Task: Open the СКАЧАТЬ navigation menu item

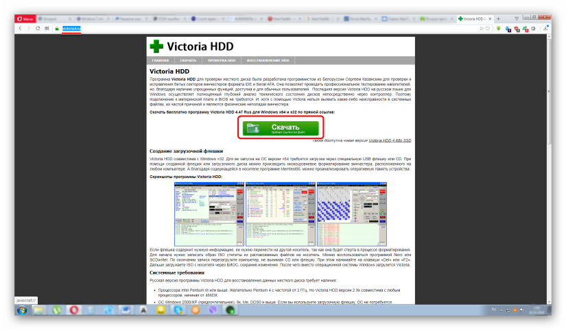Action: tap(189, 61)
